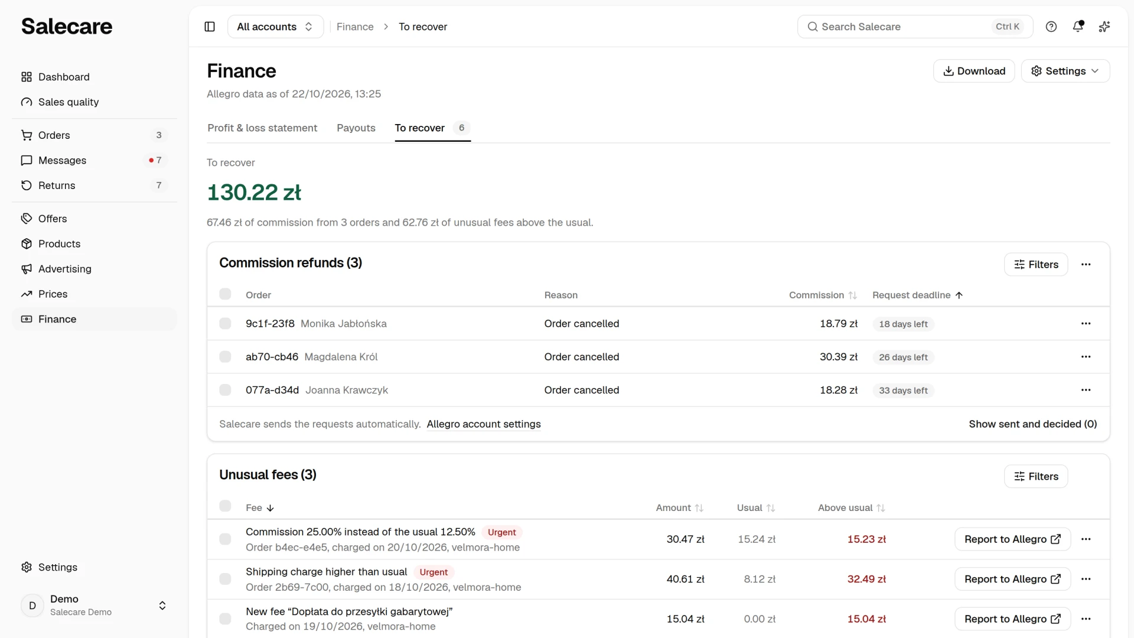The height and width of the screenshot is (638, 1134).
Task: Open the All accounts selector
Action: pyautogui.click(x=275, y=27)
